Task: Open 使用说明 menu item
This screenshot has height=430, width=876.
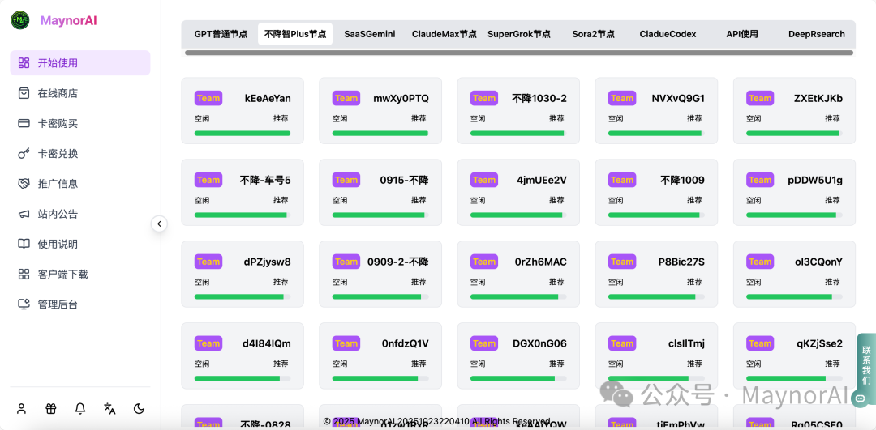Action: tap(79, 244)
